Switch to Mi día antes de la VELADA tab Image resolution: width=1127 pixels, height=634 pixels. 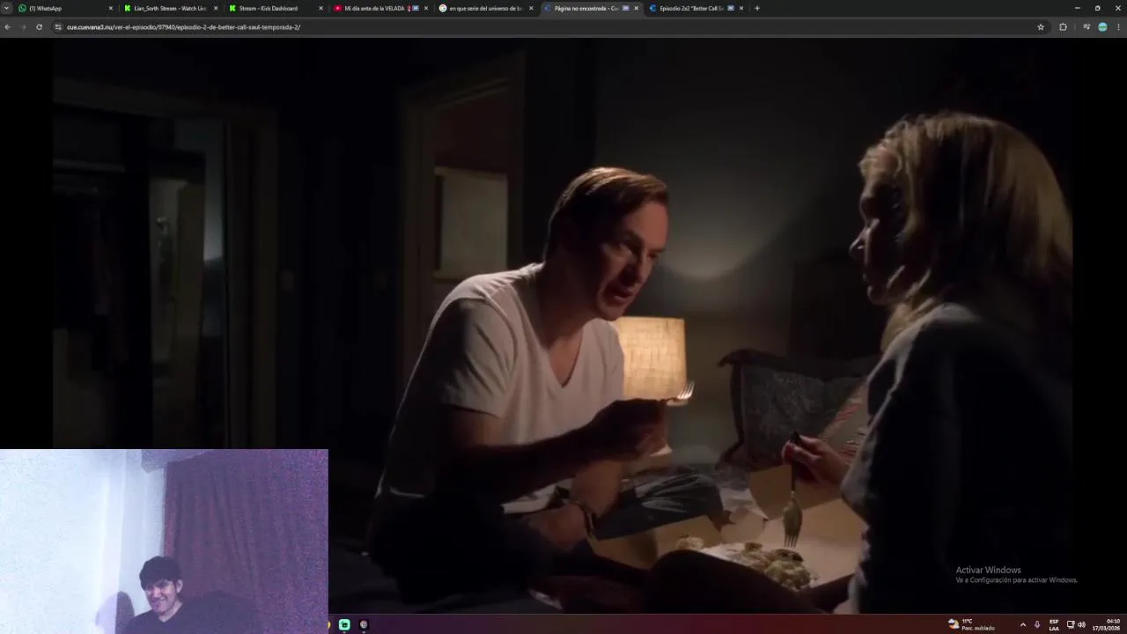(380, 8)
